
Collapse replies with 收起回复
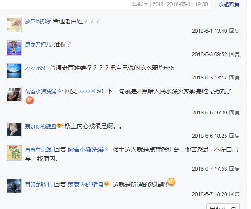pos(229,4)
